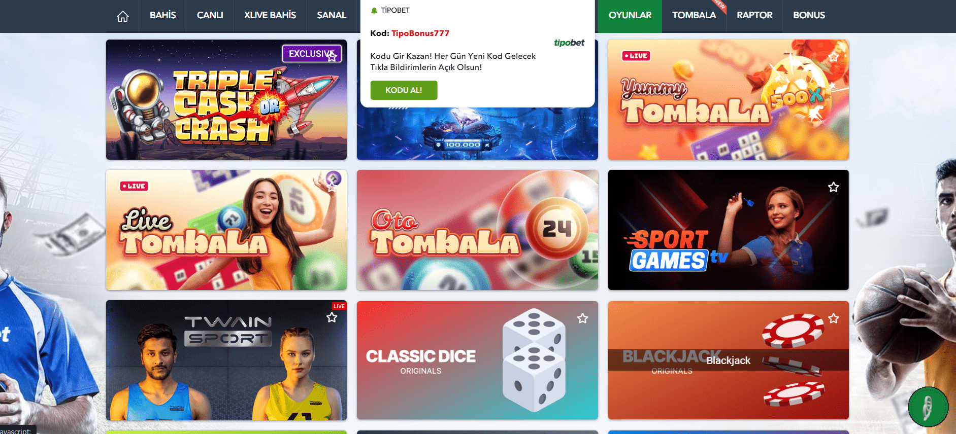Toggle favorite star on Blackjack card
956x434 pixels.
(x=834, y=318)
